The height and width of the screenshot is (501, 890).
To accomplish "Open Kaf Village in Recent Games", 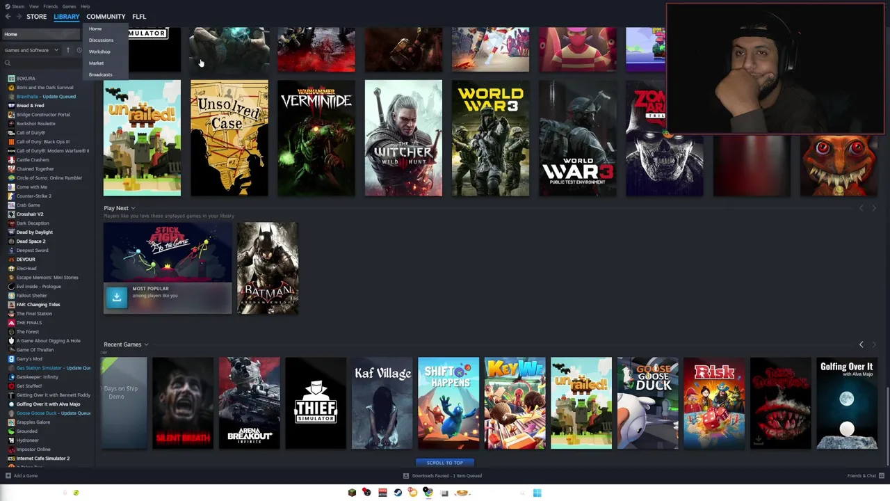I will click(x=382, y=403).
